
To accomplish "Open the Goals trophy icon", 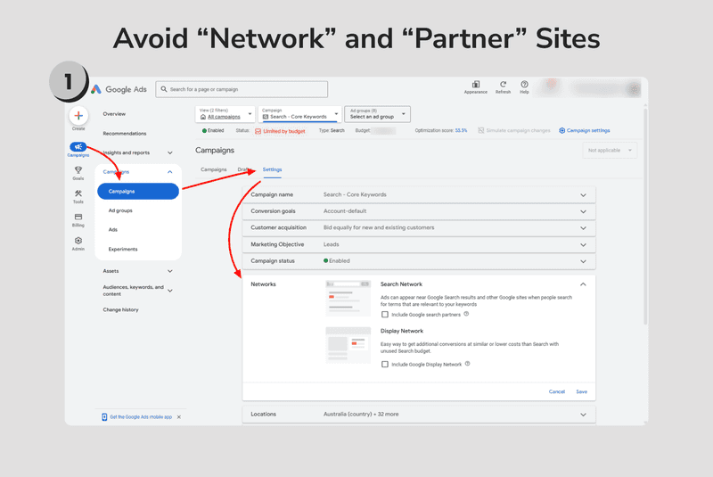I will 78,170.
